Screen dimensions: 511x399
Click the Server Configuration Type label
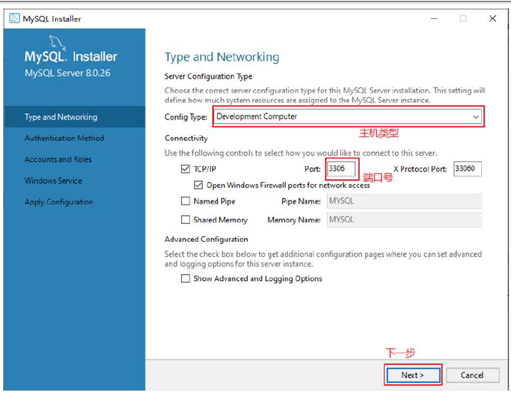click(208, 76)
